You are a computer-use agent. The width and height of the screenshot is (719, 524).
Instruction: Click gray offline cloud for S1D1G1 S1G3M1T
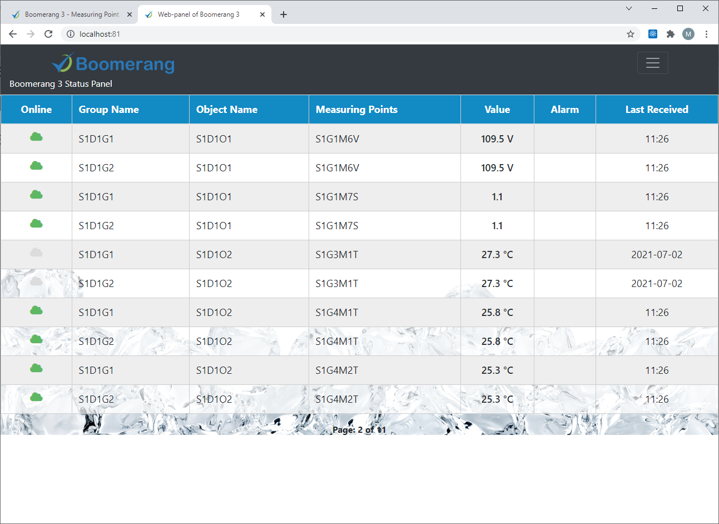[x=36, y=253]
